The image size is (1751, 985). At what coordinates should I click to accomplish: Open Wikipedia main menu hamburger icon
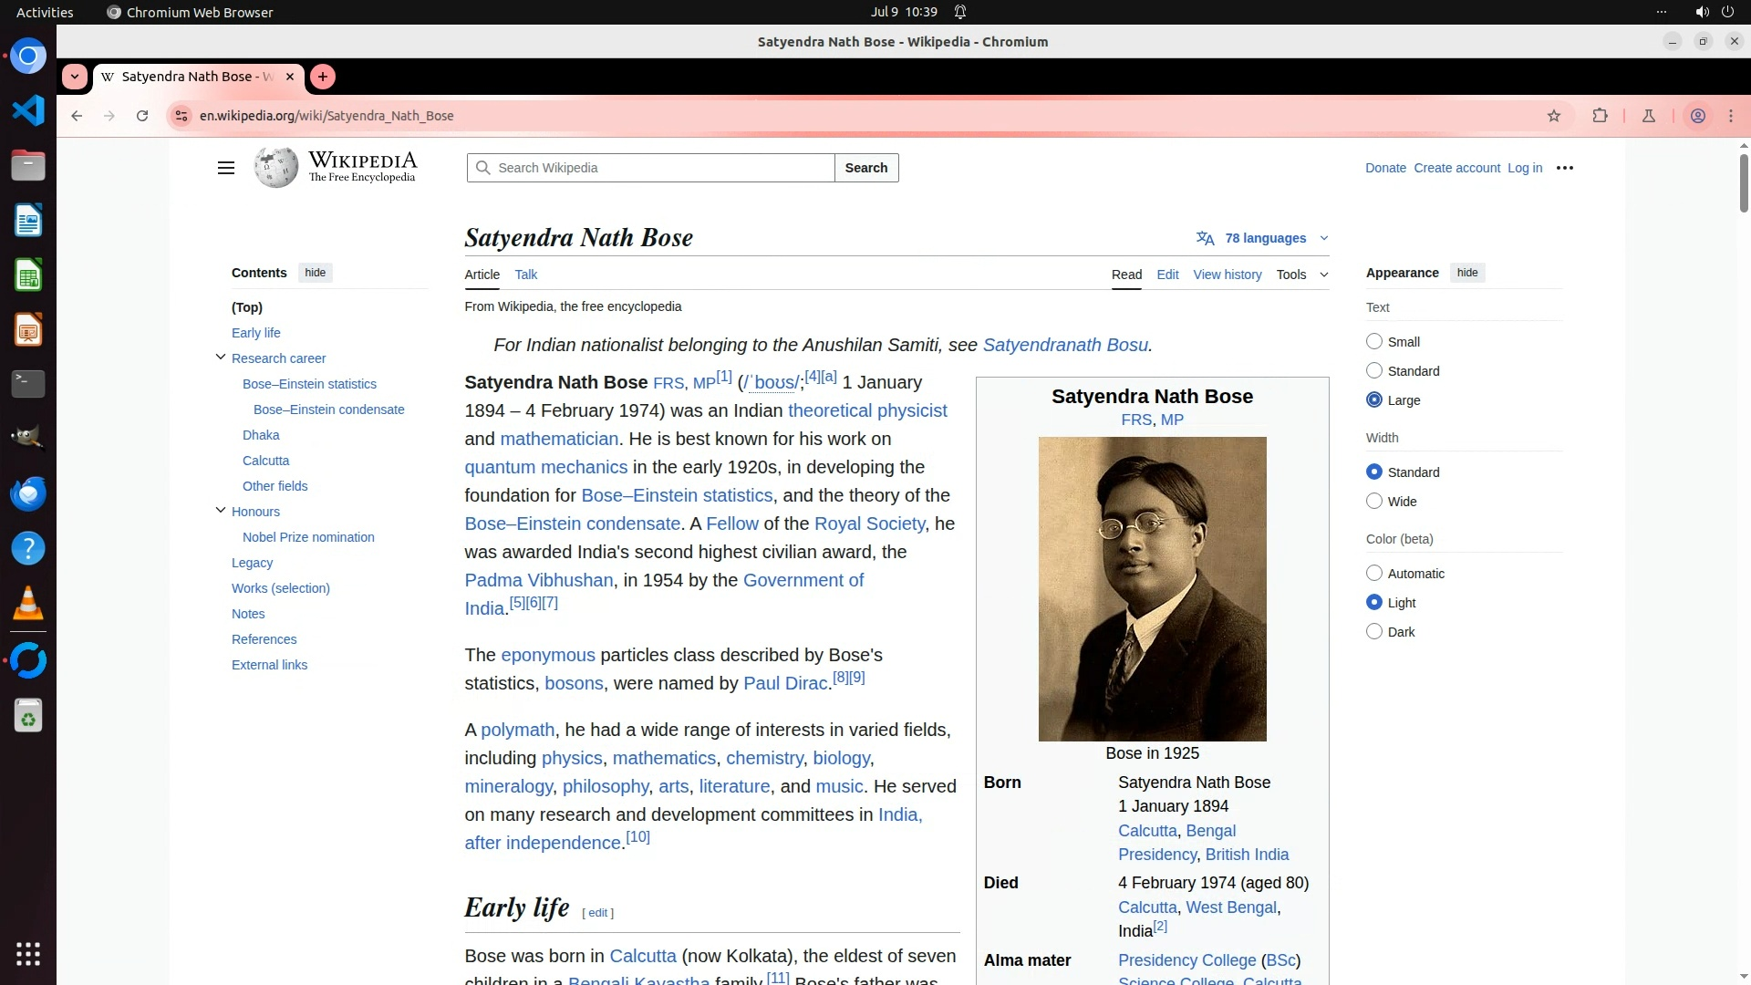pos(226,168)
